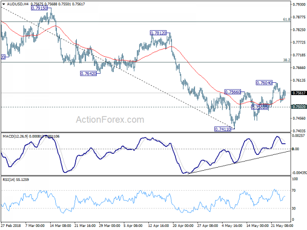The height and width of the screenshot is (230, 307).
Task: Click the 27 Feb 2018 date label
Action: 11,226
